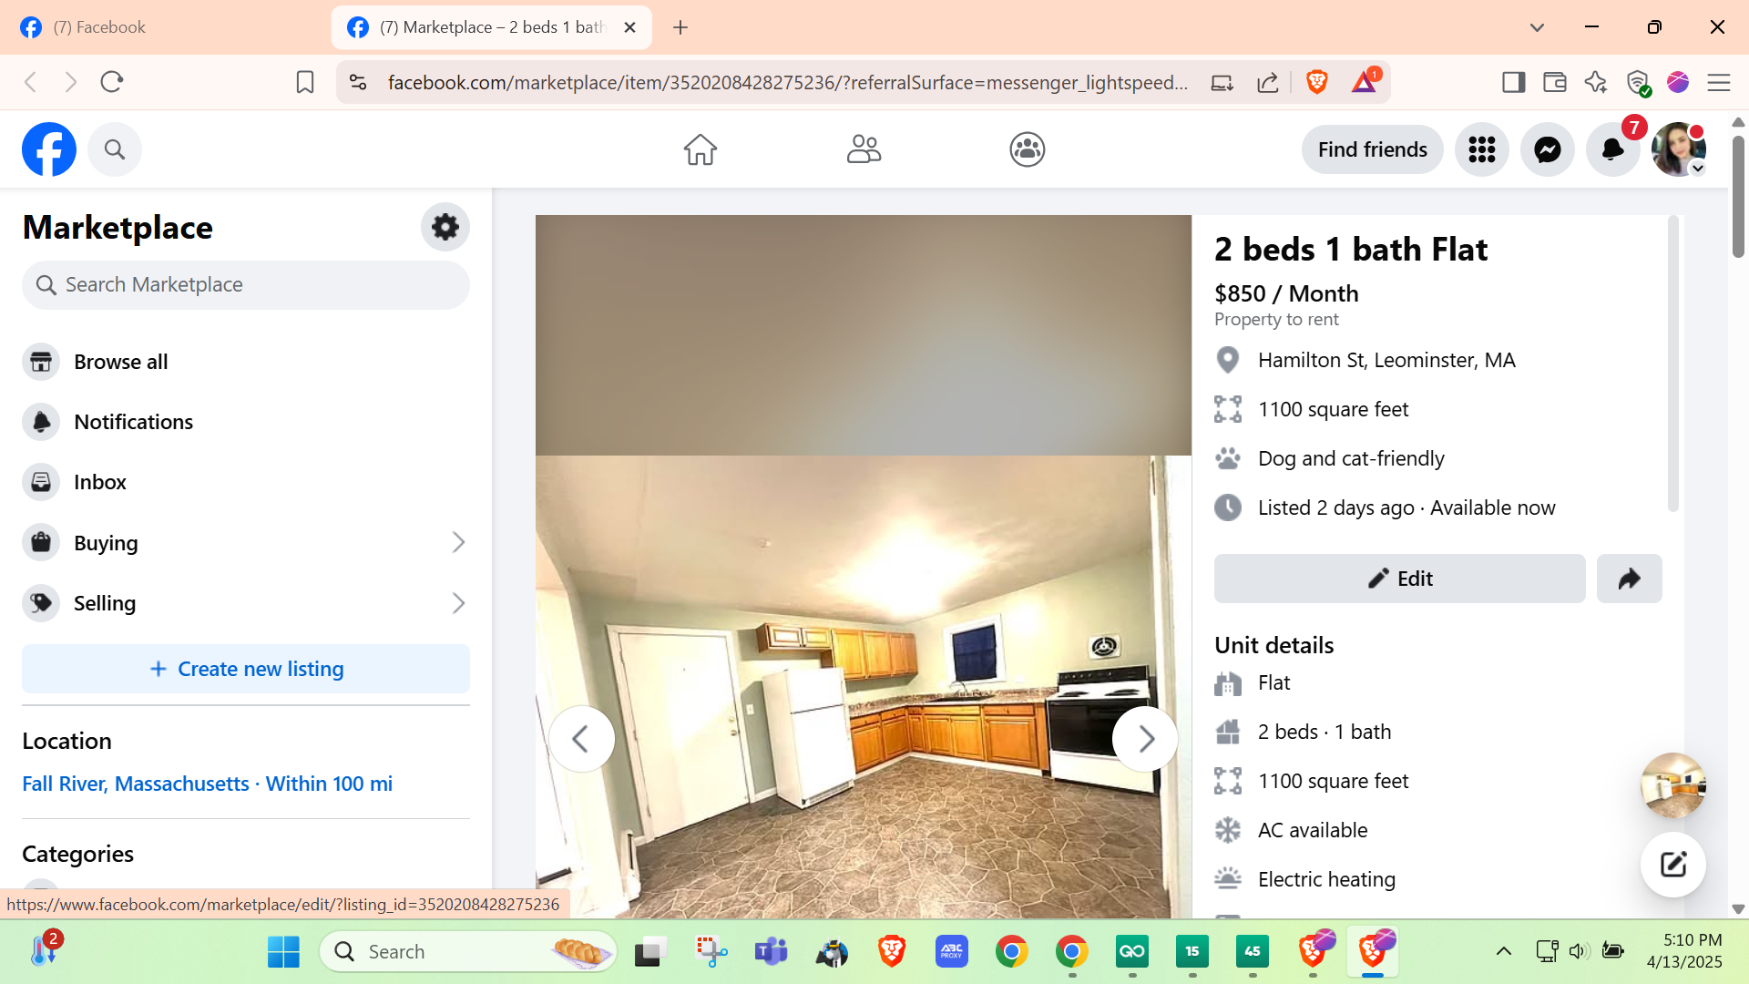Open the notifications bell in header
The width and height of the screenshot is (1749, 984).
[1612, 149]
